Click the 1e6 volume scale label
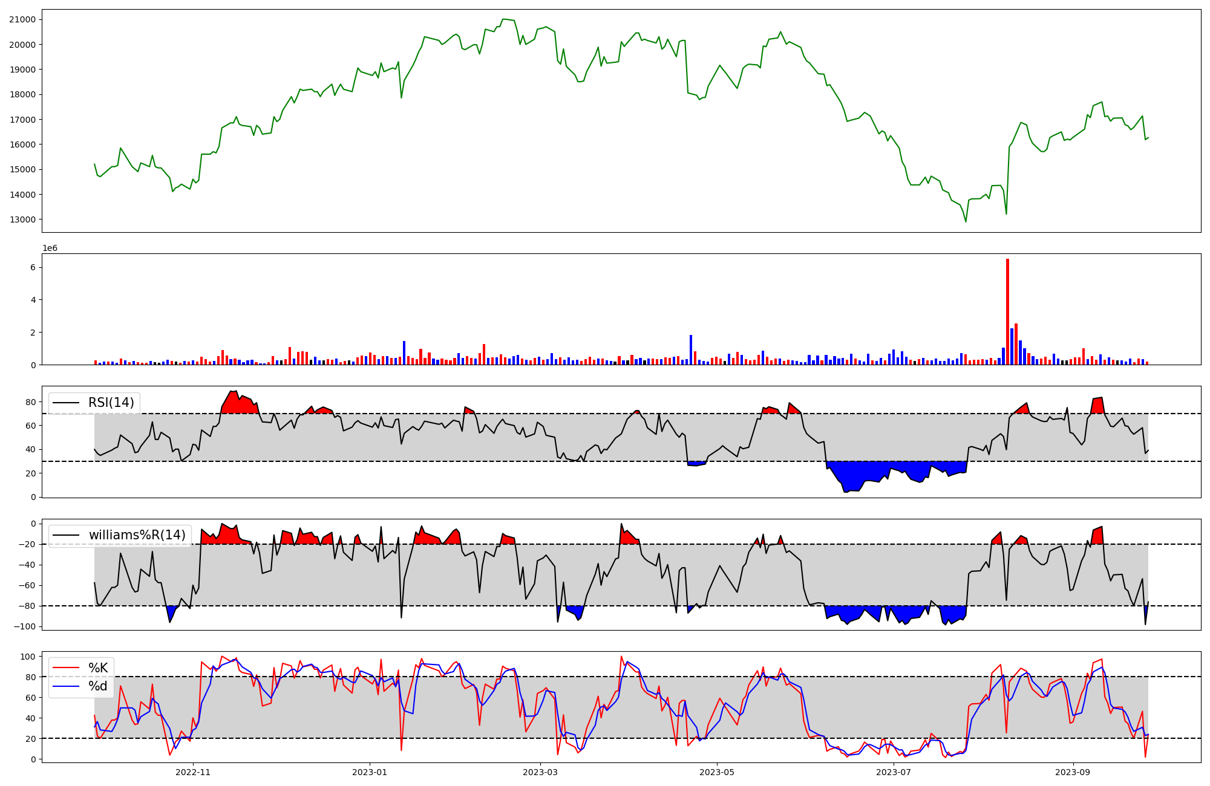The height and width of the screenshot is (786, 1210). [x=50, y=248]
